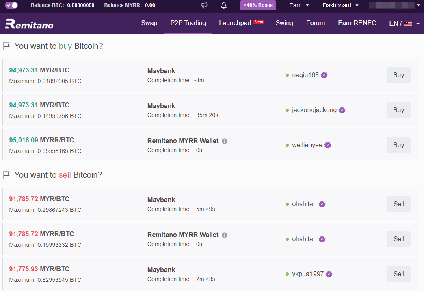This screenshot has height=292, width=424.
Task: Click the Malaysia flag icon
Action: click(x=408, y=24)
